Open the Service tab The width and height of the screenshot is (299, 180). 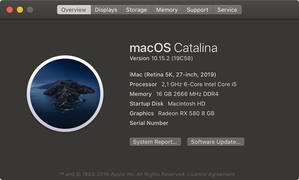[x=227, y=10]
